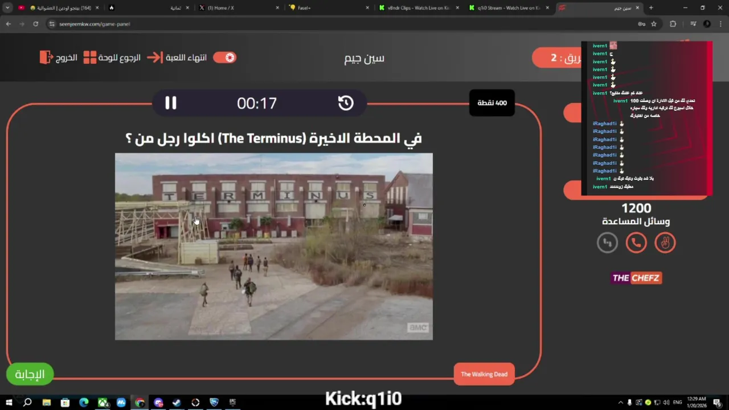Use the greyed swap lifeline icon
The width and height of the screenshot is (729, 410).
(607, 243)
